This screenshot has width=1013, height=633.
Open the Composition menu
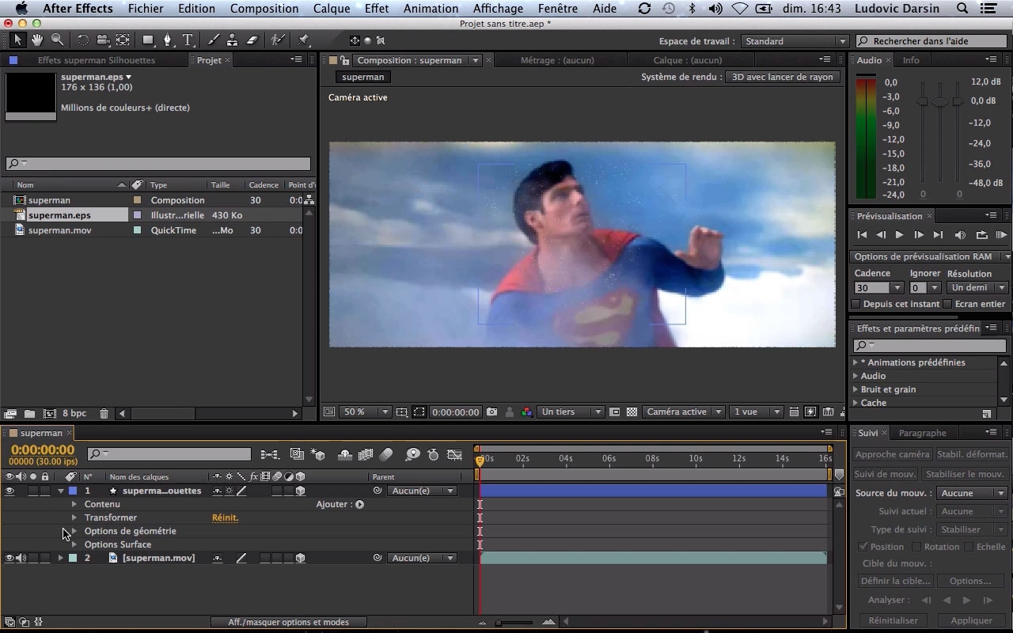click(264, 9)
